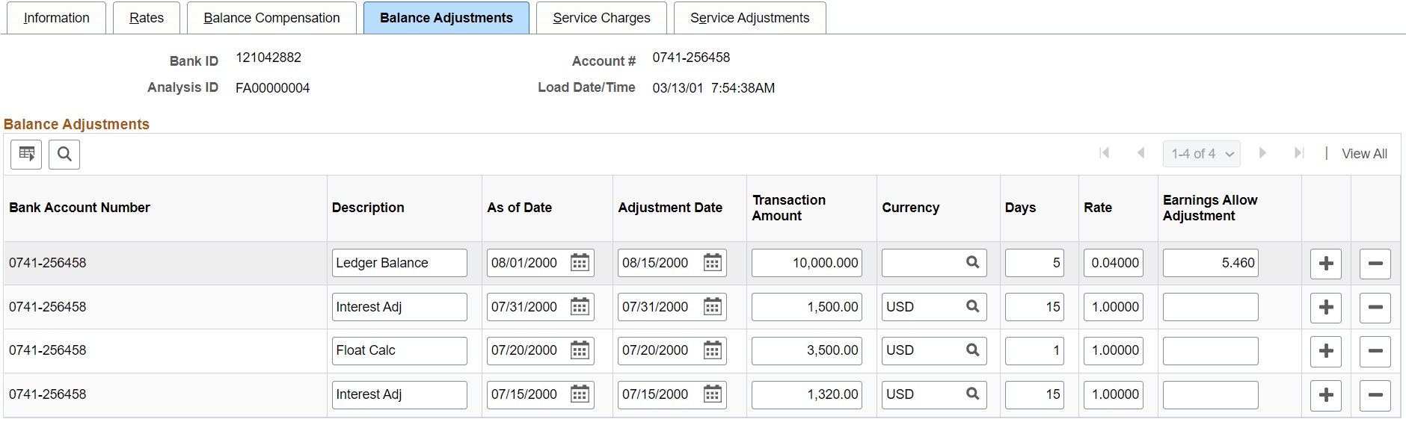1406x422 pixels.
Task: Open calendar for Adjustment Date 07/20/2000
Action: (713, 350)
